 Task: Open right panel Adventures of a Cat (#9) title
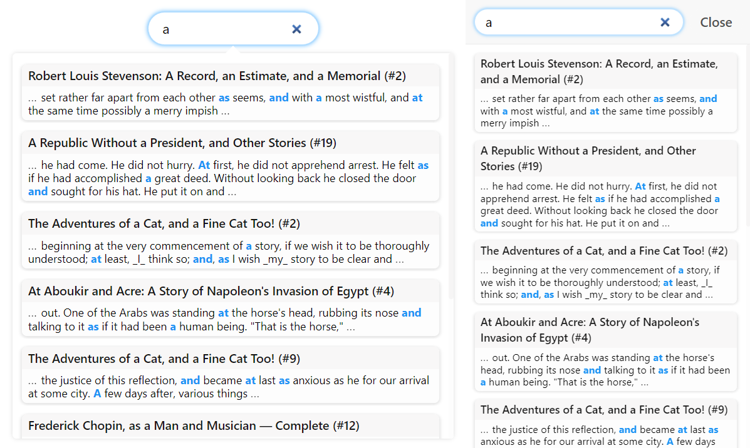click(x=604, y=410)
